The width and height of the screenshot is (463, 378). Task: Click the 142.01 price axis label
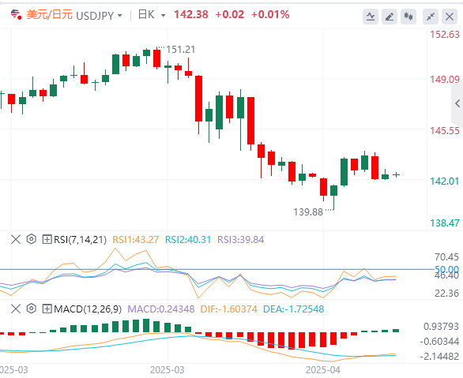point(444,181)
